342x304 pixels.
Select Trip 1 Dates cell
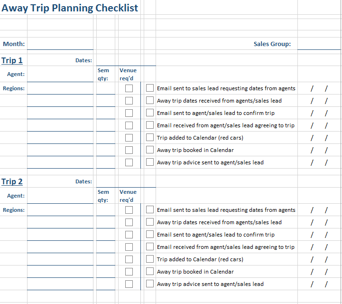click(126, 60)
